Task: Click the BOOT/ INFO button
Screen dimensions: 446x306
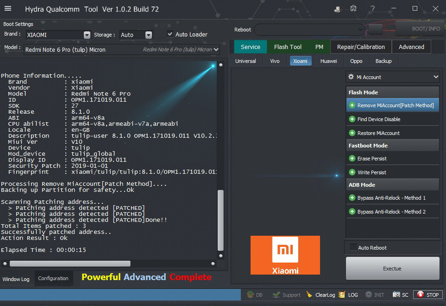Action: (419, 29)
